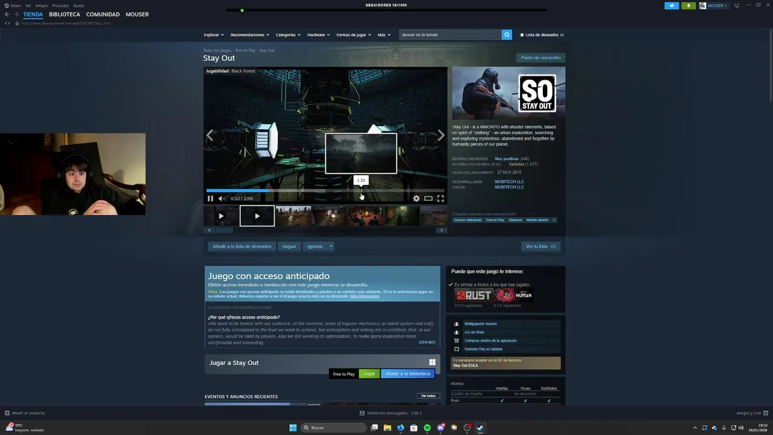Open the Ignorar options arrow

click(x=331, y=246)
